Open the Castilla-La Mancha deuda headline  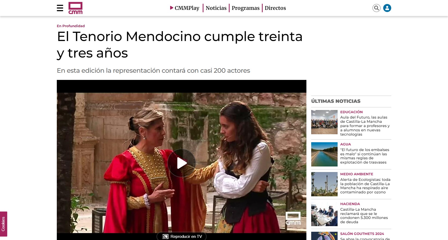(364, 216)
